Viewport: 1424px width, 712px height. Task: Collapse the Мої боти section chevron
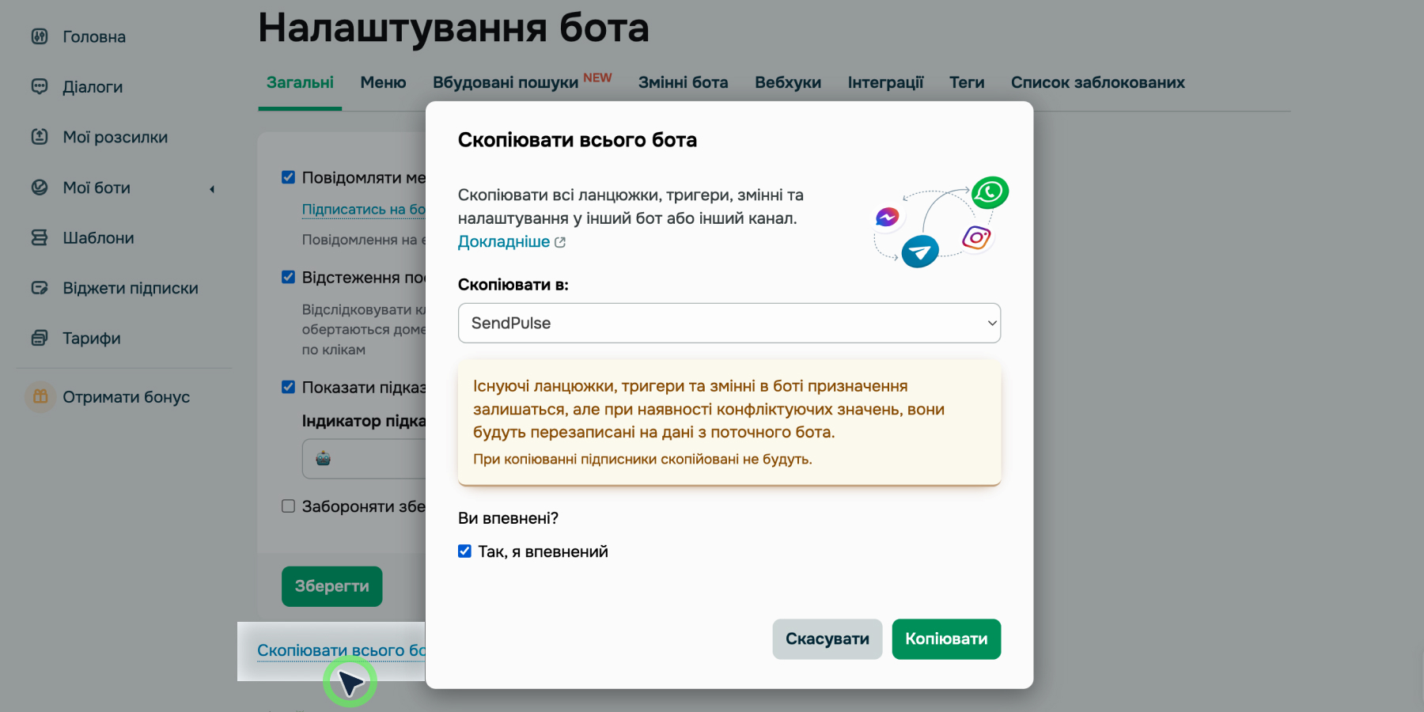click(212, 188)
